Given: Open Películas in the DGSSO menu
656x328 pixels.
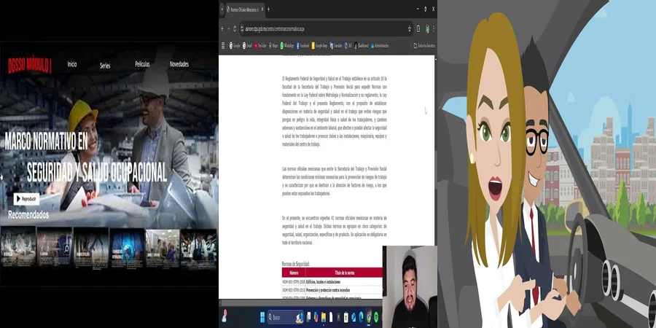Looking at the screenshot, I should click(142, 64).
